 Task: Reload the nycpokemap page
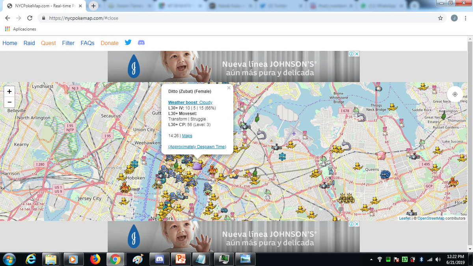point(30,18)
